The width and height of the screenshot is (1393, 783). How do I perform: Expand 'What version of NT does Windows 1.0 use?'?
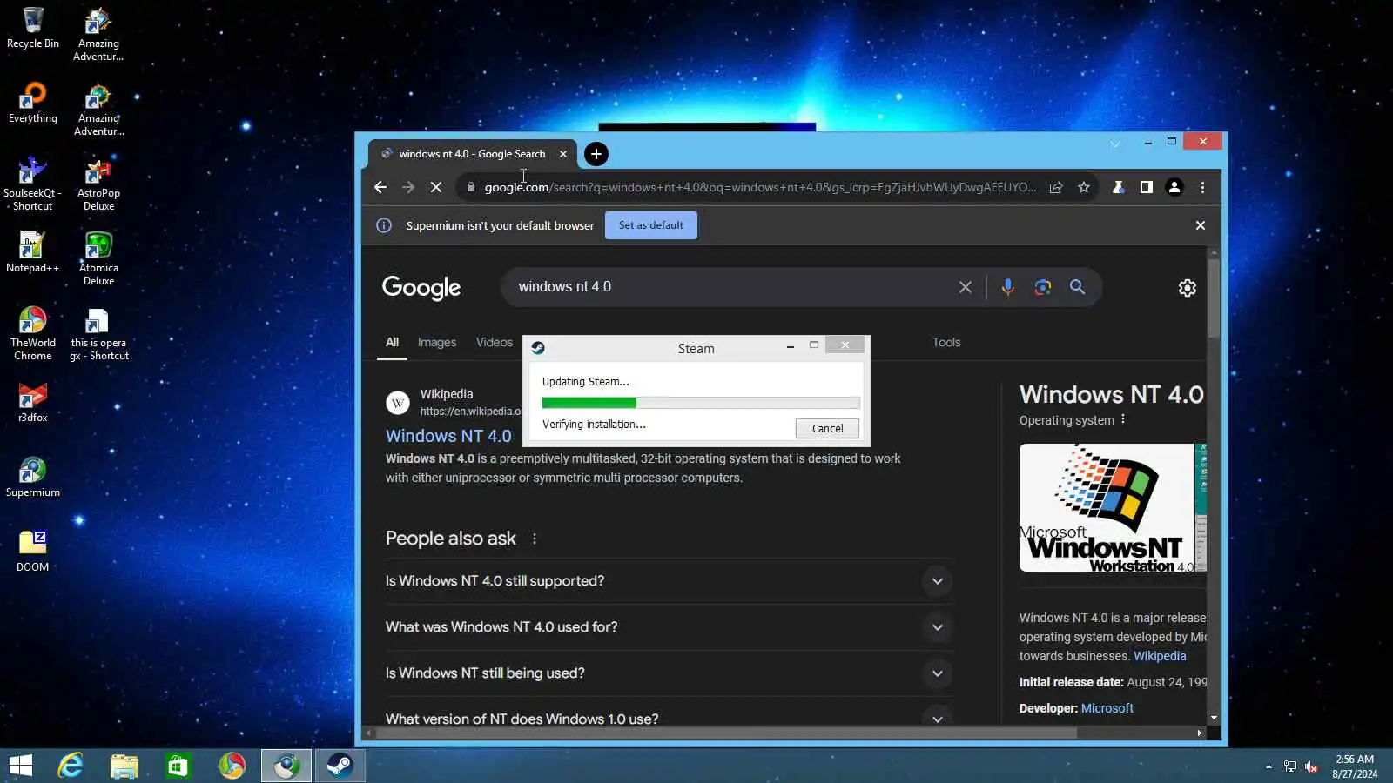tap(670, 719)
